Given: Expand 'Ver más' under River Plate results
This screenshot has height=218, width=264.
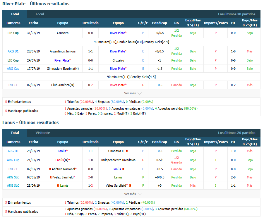Looking at the screenshot, I should [133, 93].
